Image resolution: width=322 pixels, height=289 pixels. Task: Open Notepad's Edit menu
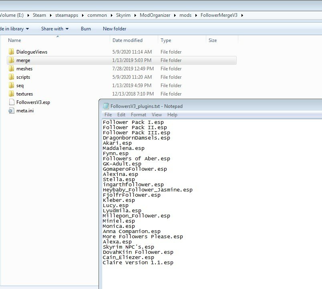121,115
